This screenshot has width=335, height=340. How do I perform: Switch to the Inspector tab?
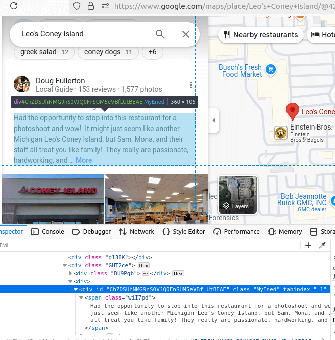coord(11,232)
